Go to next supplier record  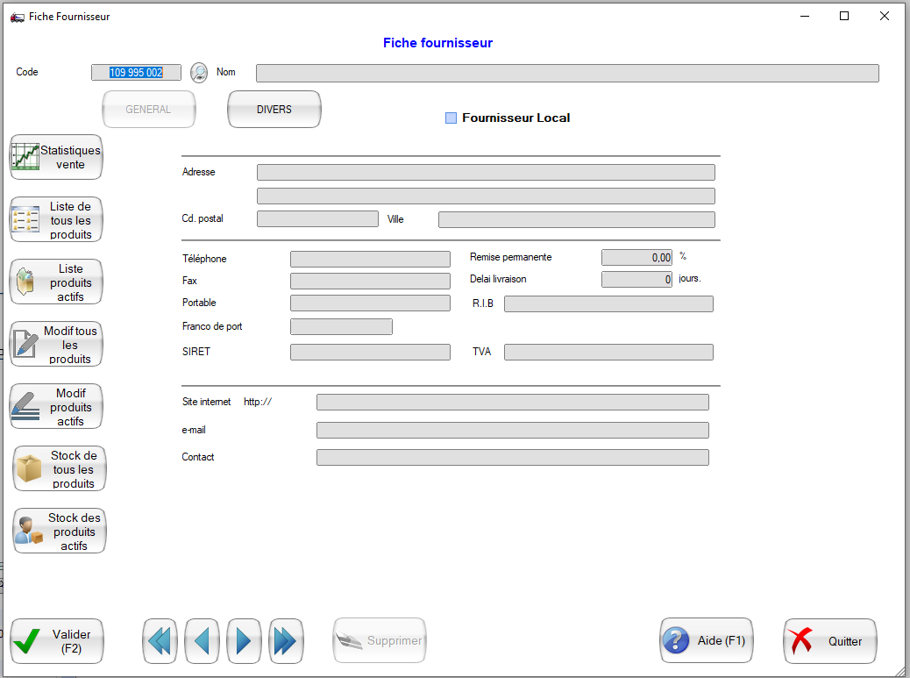[244, 641]
